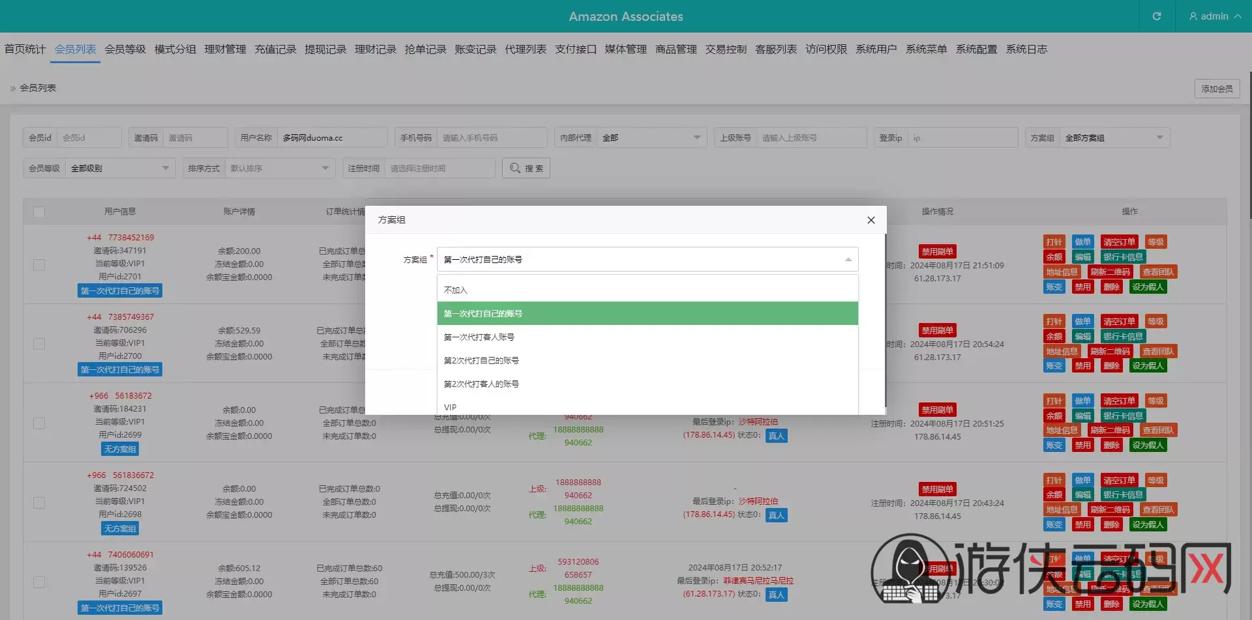
Task: Click the 第一次代打自己的账号 tag for user id 2700
Action: 120,370
